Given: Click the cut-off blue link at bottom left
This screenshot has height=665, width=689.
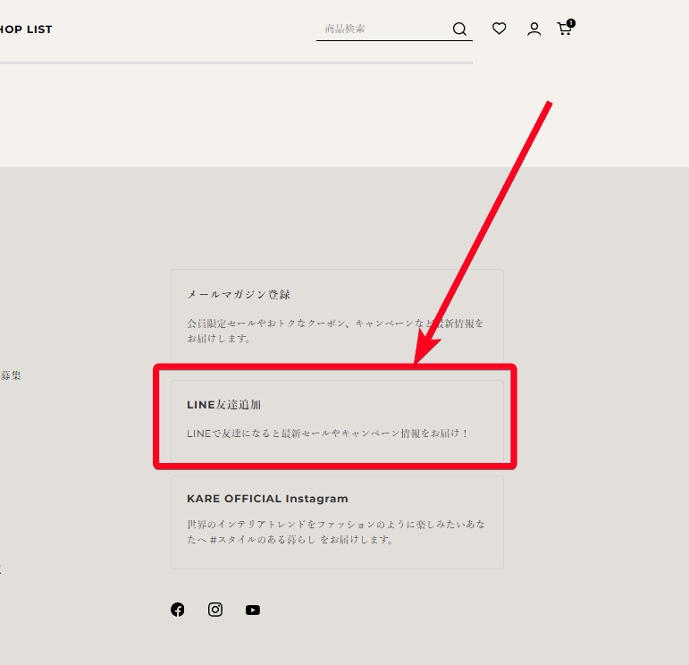Looking at the screenshot, I should pyautogui.click(x=1, y=568).
